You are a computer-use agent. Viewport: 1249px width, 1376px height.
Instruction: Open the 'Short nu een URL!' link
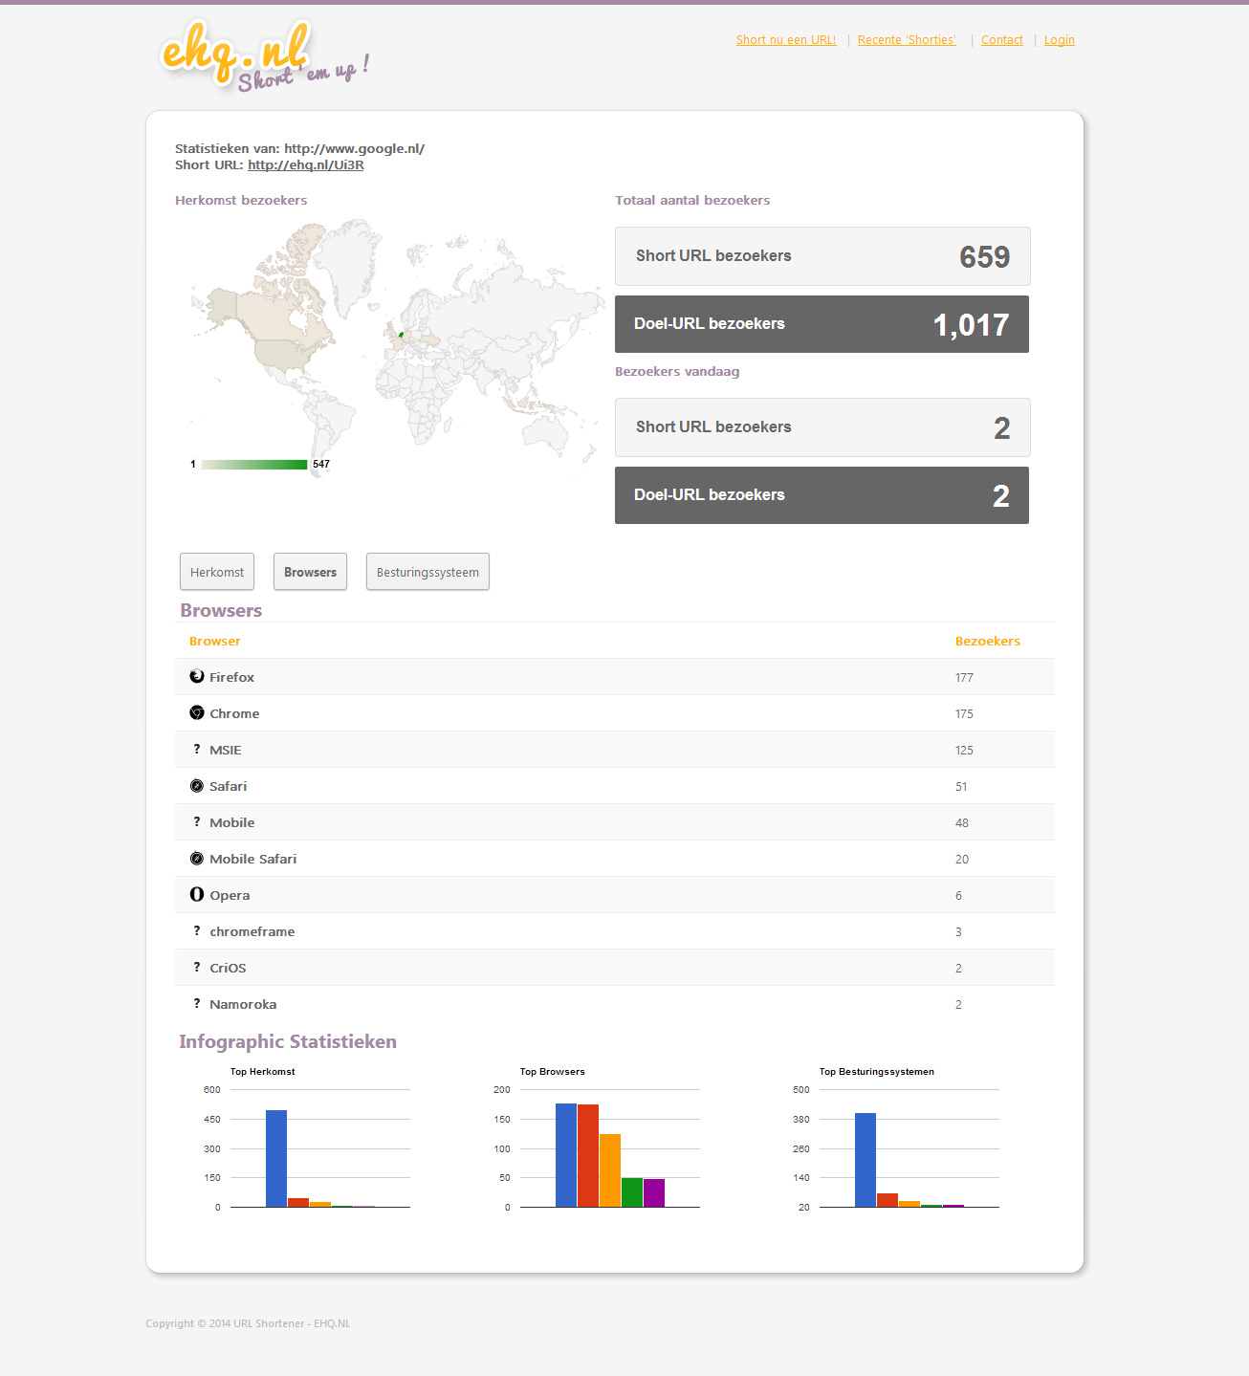(x=786, y=40)
